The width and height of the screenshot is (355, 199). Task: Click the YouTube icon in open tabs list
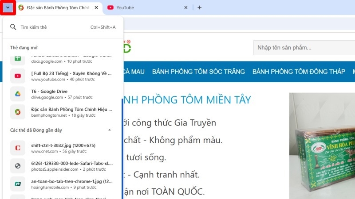18,76
